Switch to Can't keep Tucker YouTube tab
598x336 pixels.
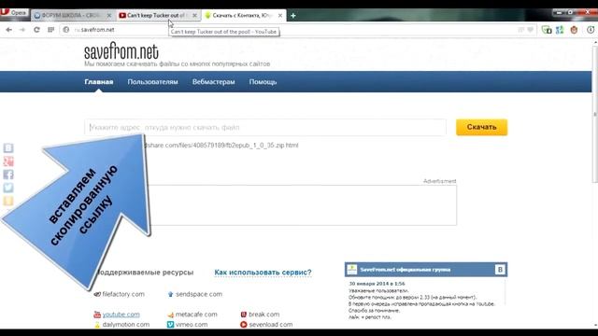[158, 15]
